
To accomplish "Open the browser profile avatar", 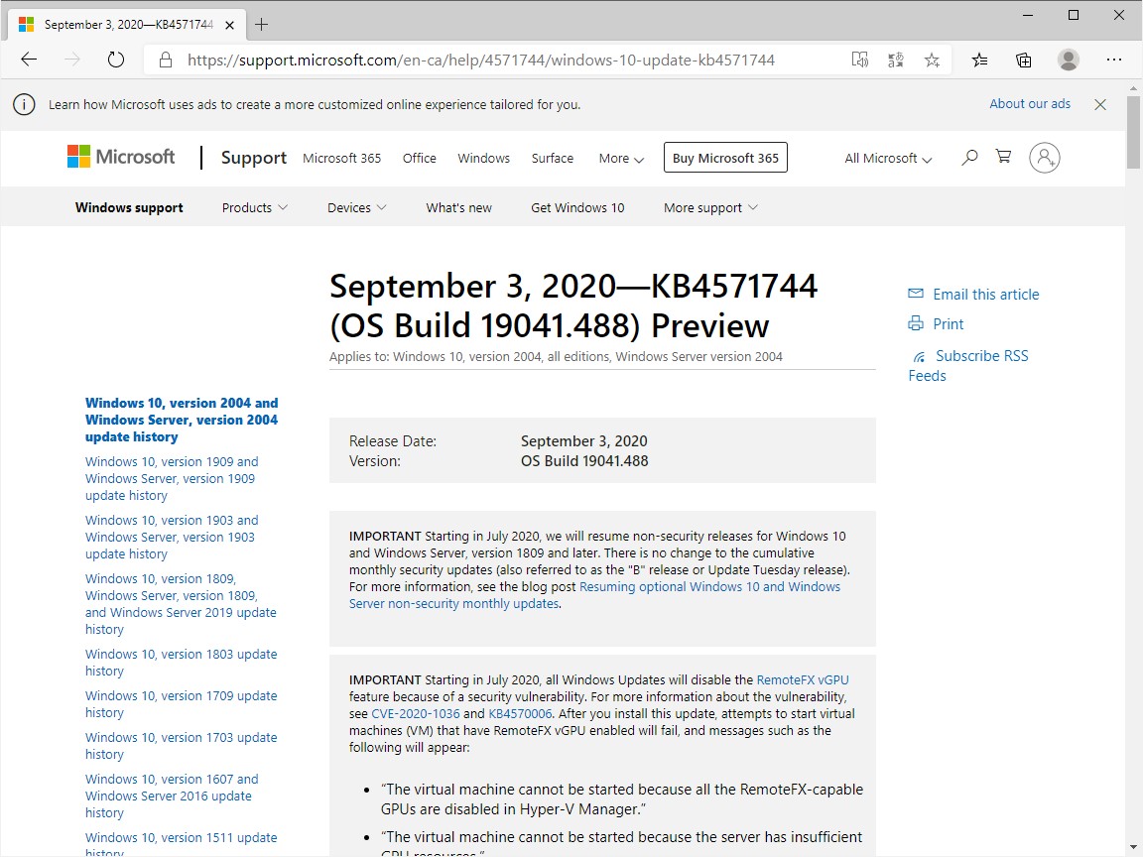I will [x=1068, y=60].
